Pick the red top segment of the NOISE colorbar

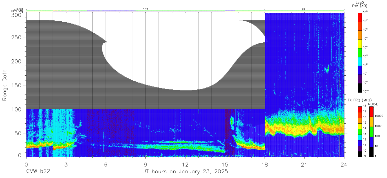(371, 112)
